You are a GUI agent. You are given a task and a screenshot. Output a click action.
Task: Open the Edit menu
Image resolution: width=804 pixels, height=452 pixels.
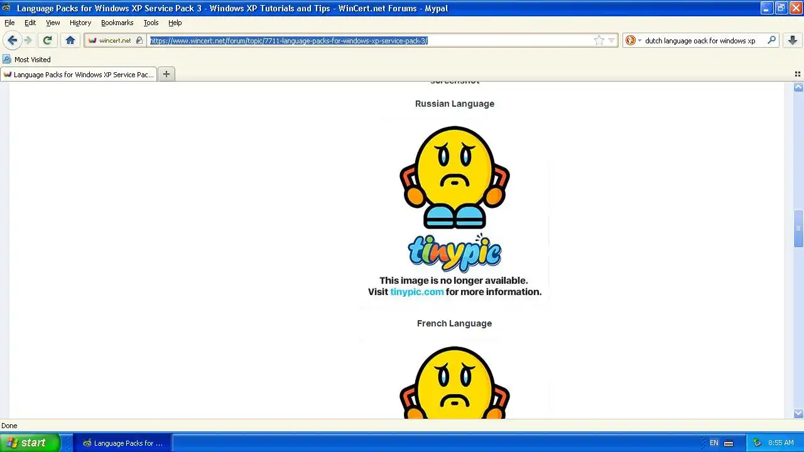pos(30,23)
